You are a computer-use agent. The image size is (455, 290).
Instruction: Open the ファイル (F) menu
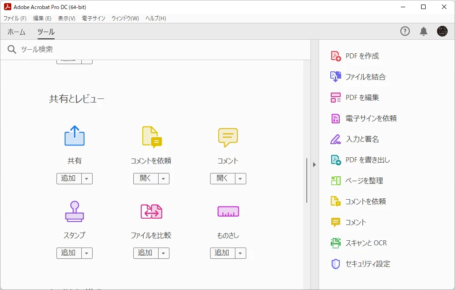coord(15,18)
